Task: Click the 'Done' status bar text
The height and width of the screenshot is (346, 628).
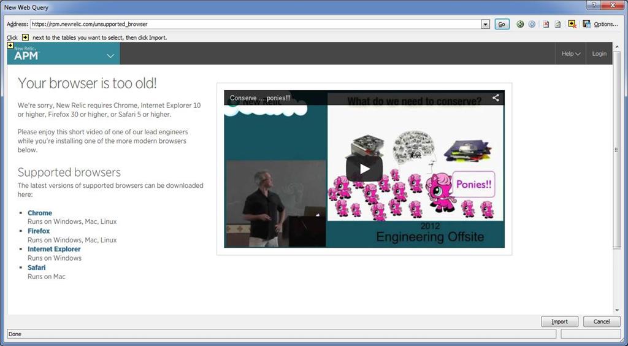Action: [x=15, y=334]
